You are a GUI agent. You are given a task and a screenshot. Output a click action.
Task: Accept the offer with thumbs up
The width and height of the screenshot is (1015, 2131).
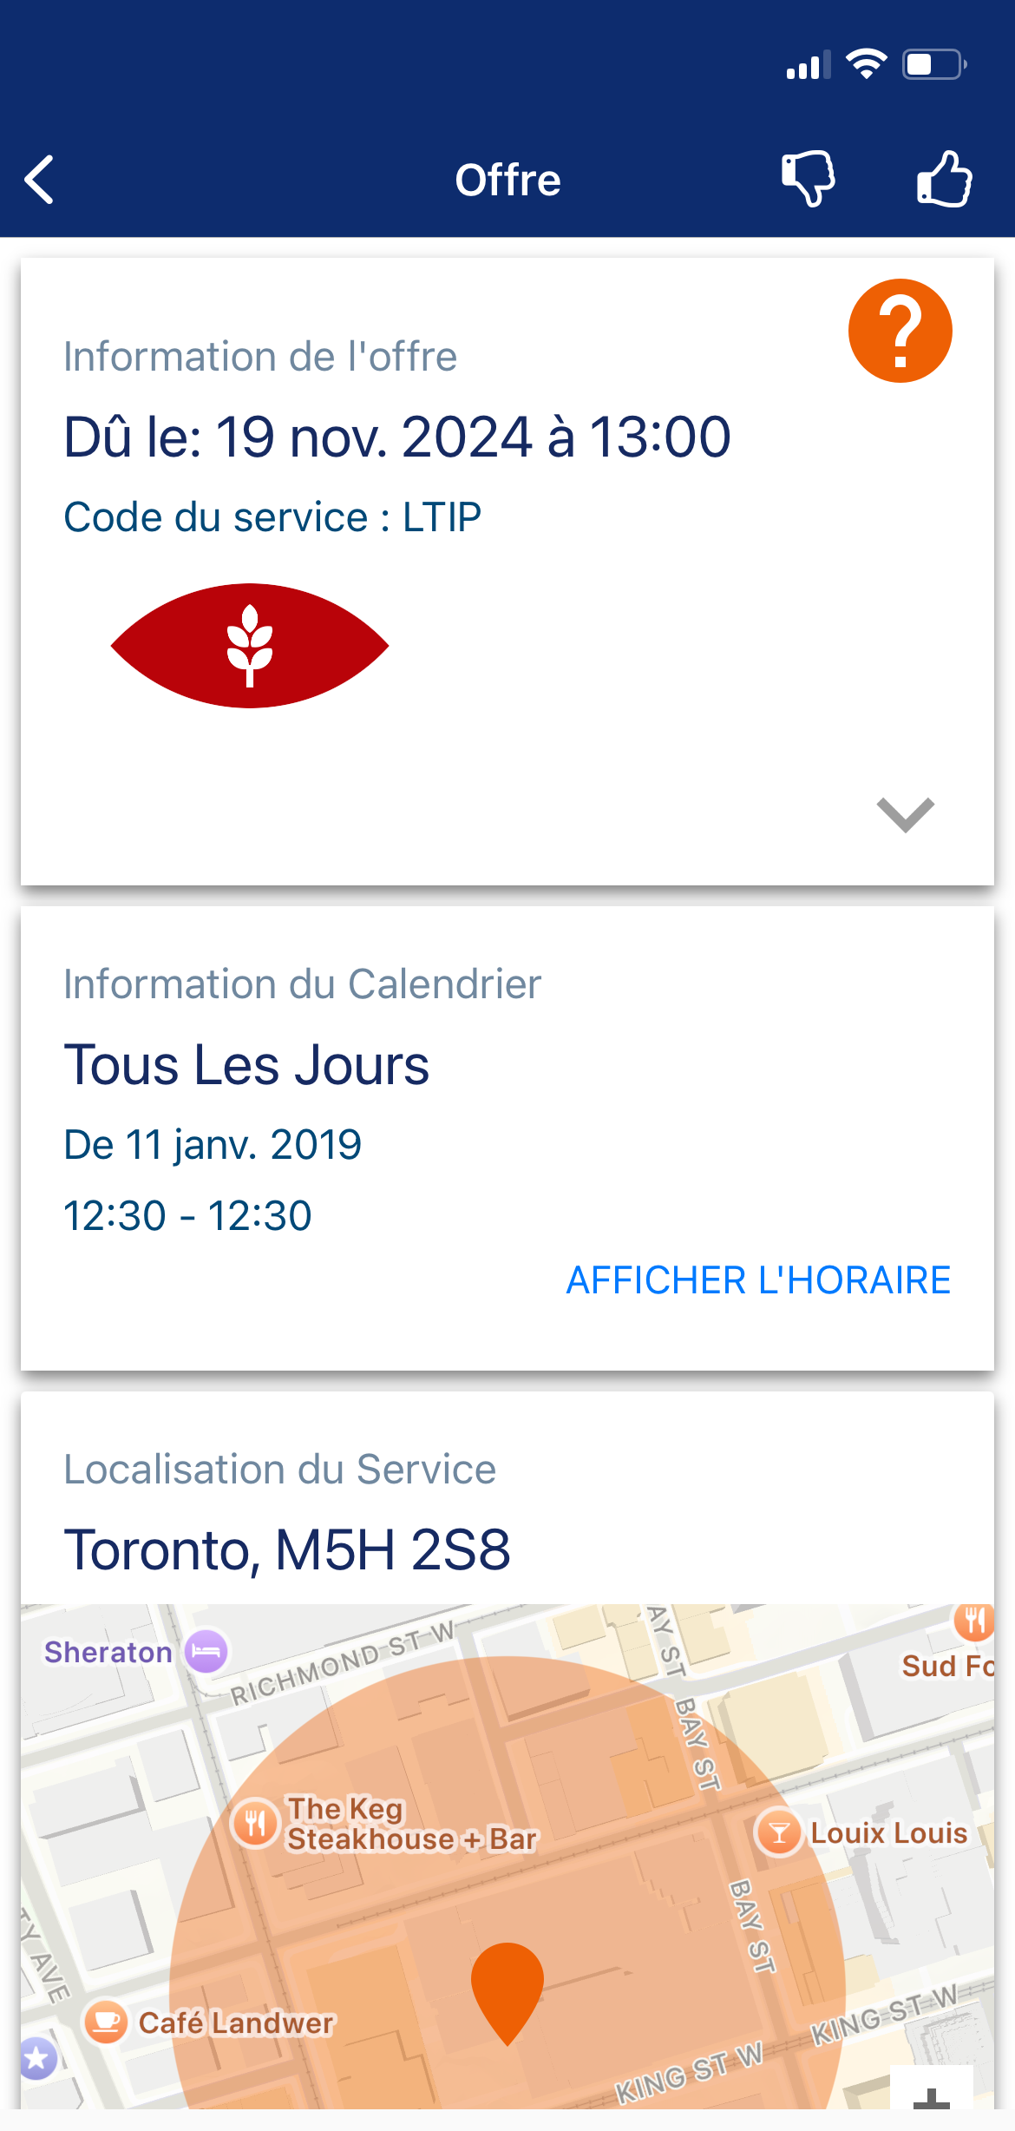[x=944, y=179]
